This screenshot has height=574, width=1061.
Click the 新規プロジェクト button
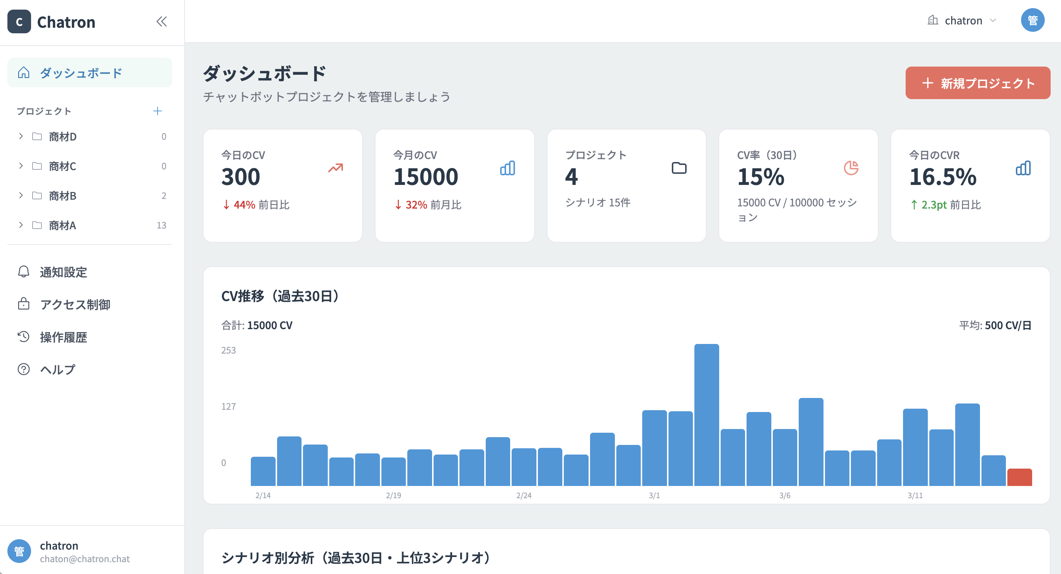(x=977, y=83)
